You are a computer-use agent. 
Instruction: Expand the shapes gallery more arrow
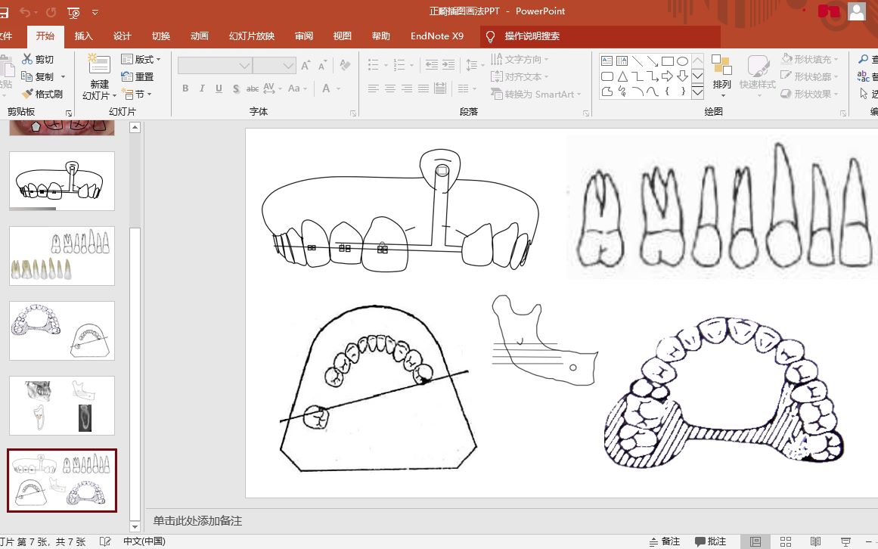(697, 92)
